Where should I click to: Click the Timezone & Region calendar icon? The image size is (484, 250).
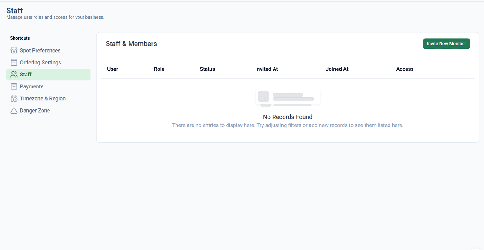pos(14,98)
